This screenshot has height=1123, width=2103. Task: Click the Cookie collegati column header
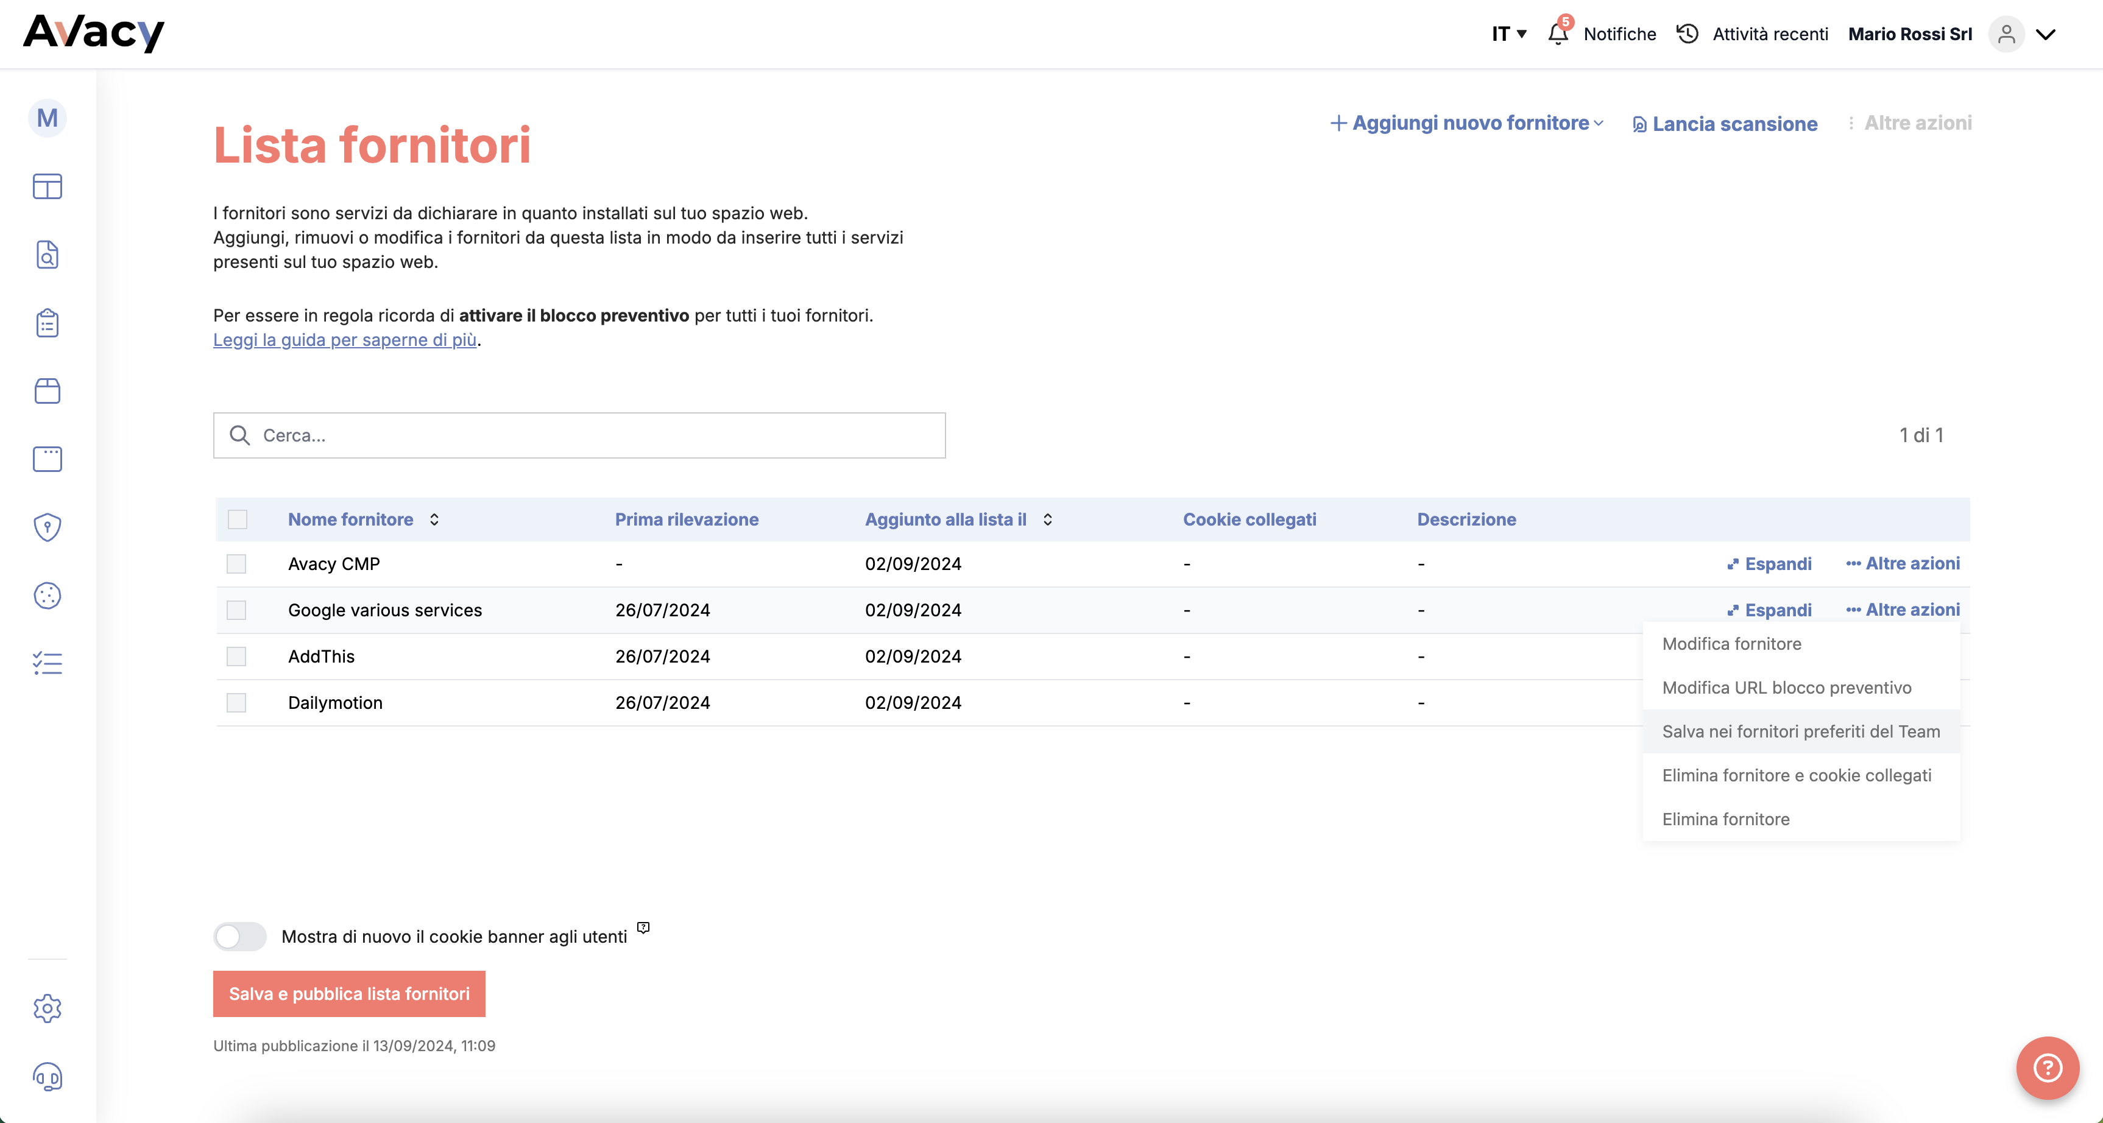1250,519
